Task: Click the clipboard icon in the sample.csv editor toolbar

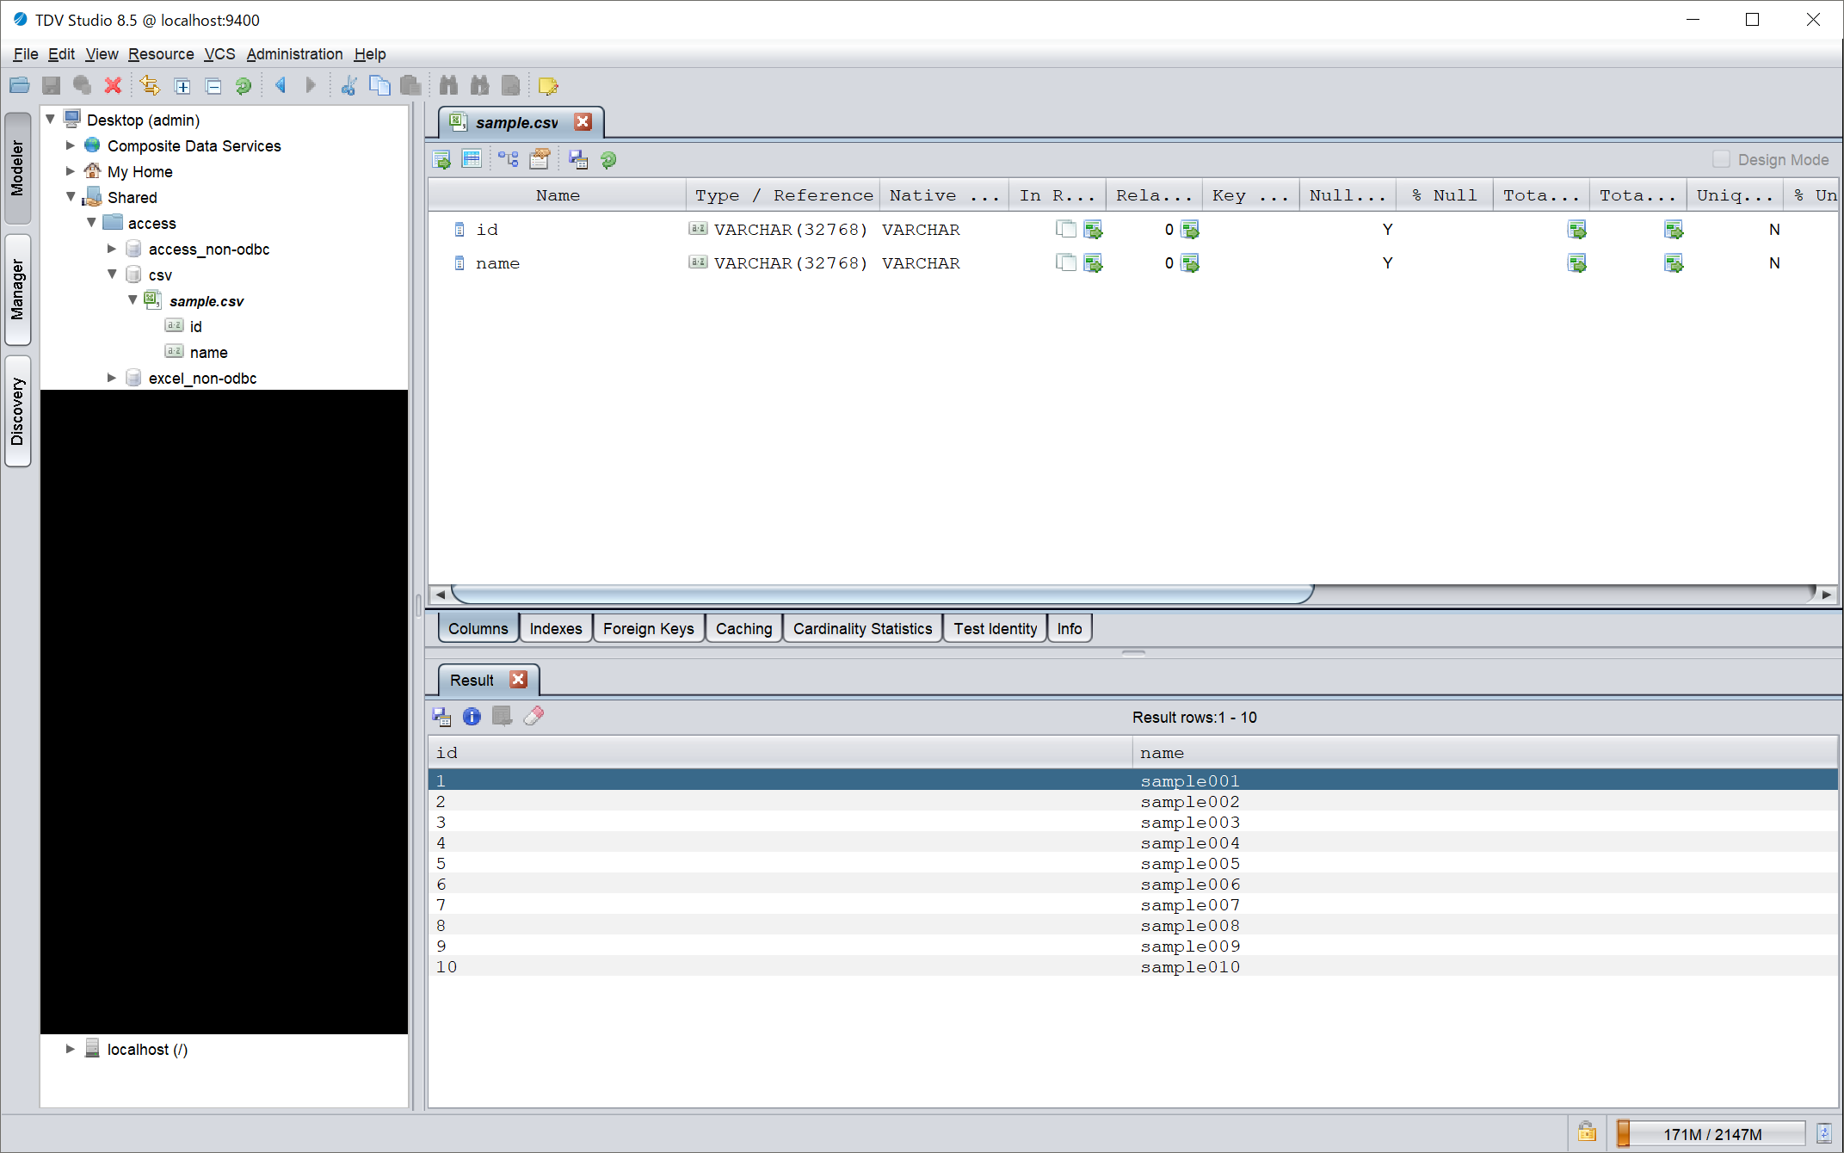Action: [x=540, y=159]
